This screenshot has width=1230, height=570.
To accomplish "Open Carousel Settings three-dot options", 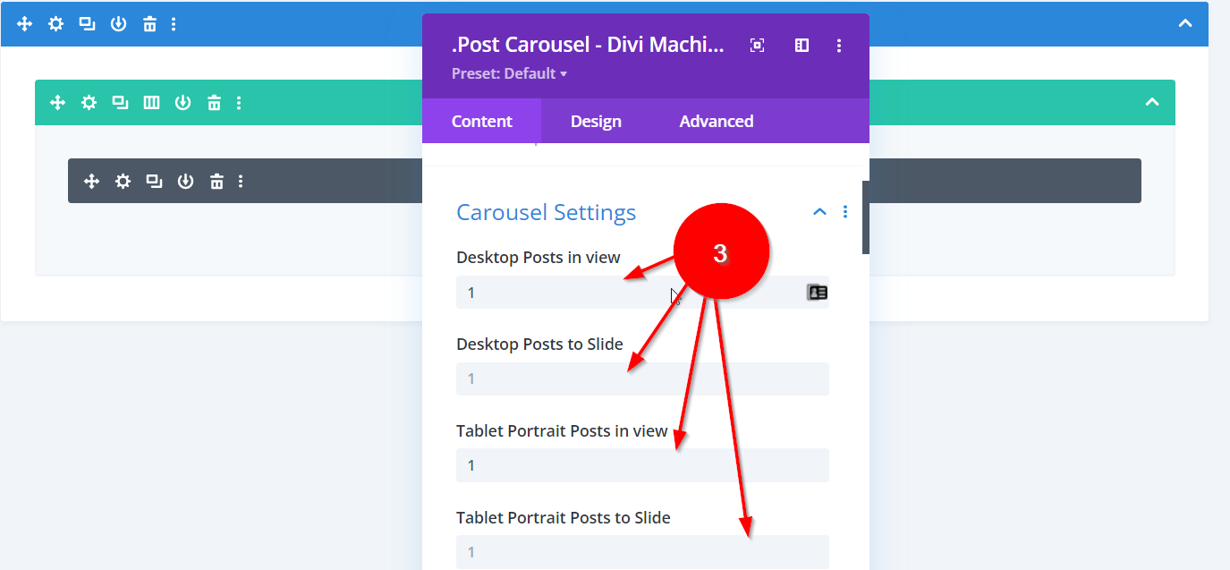I will tap(845, 212).
